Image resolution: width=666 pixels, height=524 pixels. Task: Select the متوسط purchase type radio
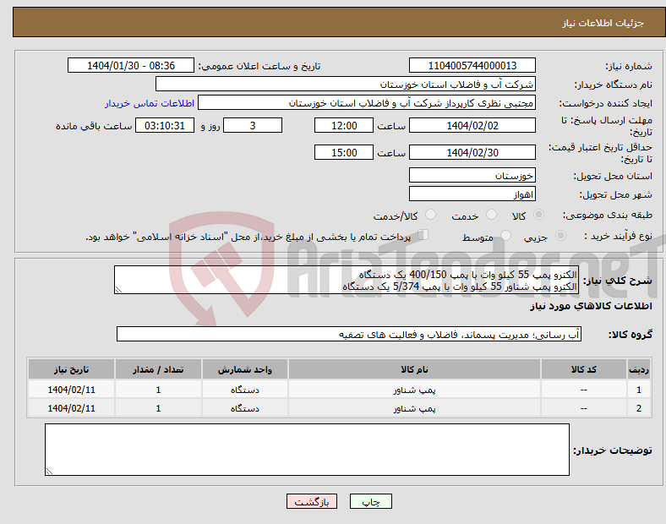point(505,235)
